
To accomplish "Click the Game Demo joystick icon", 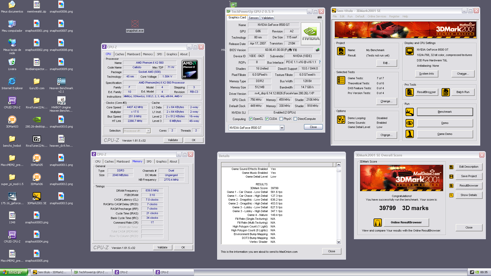I will pos(410,134).
